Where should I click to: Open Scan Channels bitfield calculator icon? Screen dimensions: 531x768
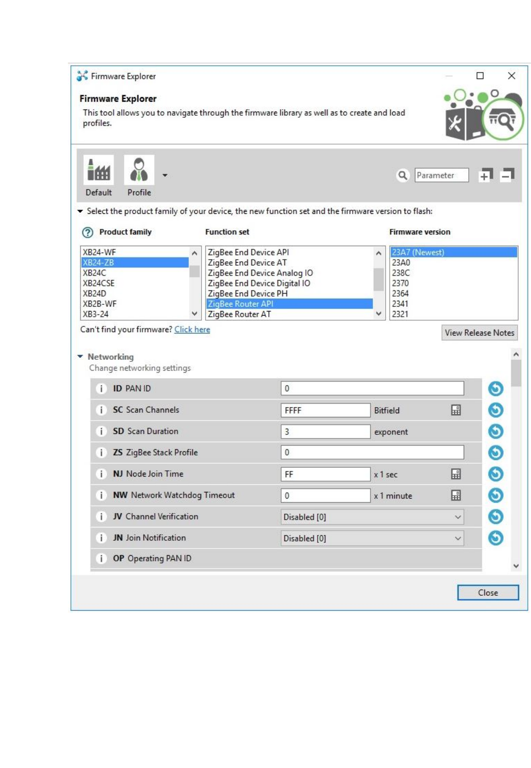pos(455,410)
